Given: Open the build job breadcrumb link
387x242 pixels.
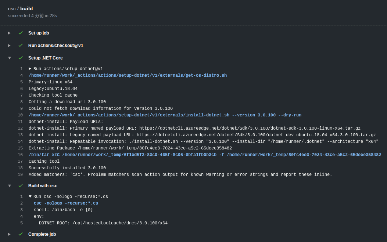Looking at the screenshot, I should [x=26, y=8].
